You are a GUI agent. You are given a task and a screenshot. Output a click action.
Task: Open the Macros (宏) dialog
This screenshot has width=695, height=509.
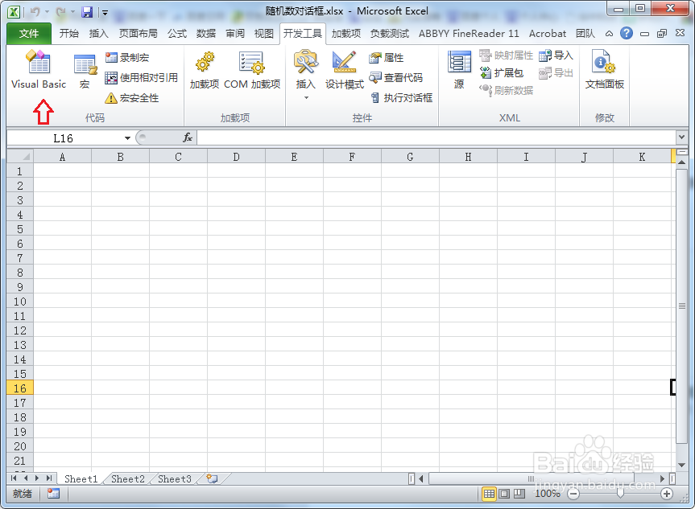click(85, 71)
